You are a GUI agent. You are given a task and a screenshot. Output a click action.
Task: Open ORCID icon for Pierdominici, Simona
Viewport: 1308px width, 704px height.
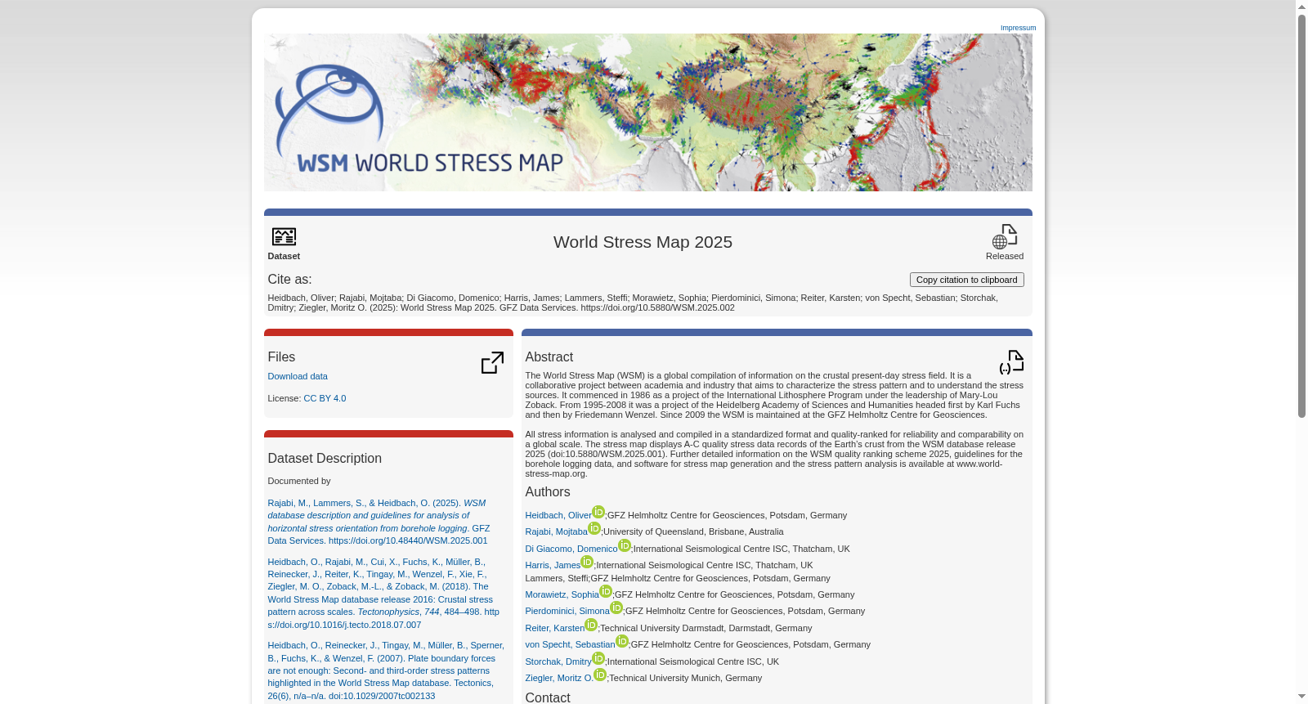(616, 608)
